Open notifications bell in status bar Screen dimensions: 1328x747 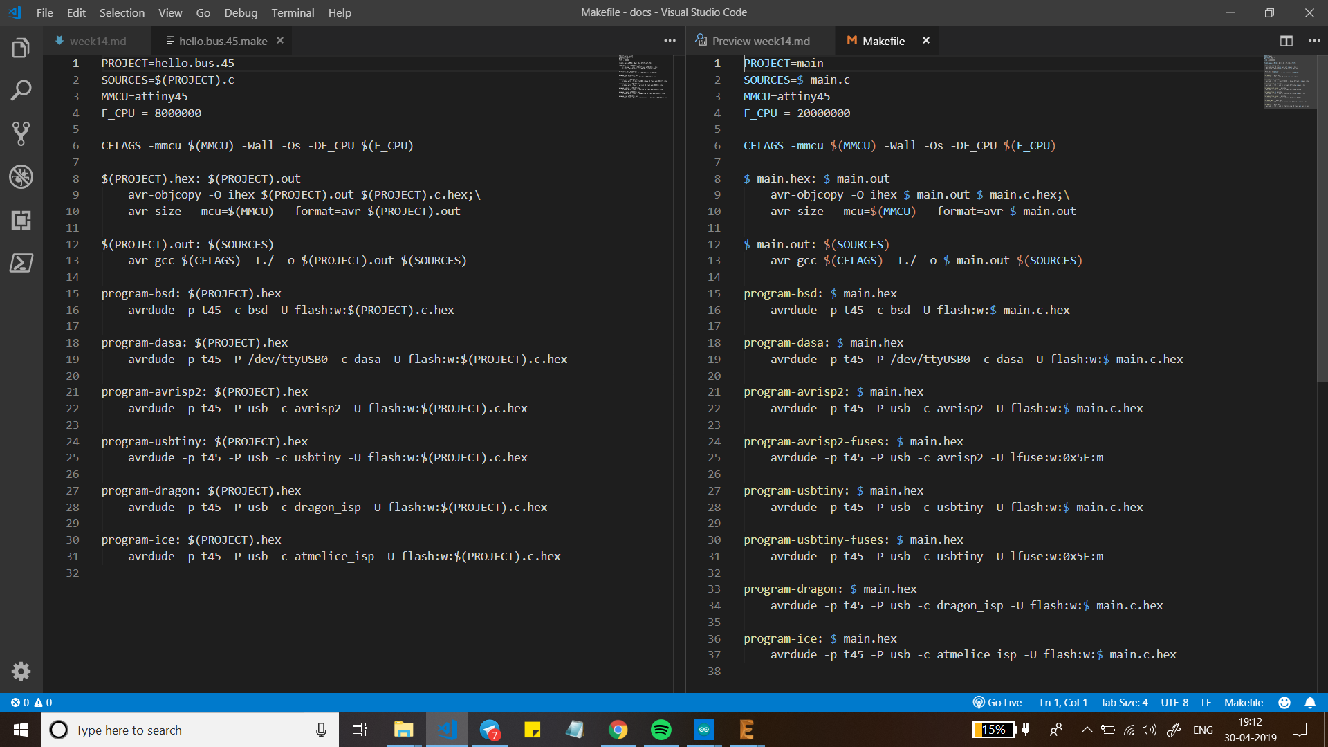click(1310, 702)
